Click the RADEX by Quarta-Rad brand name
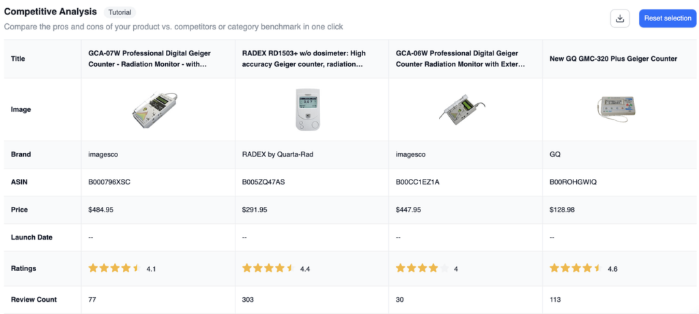The height and width of the screenshot is (314, 699). coord(274,154)
